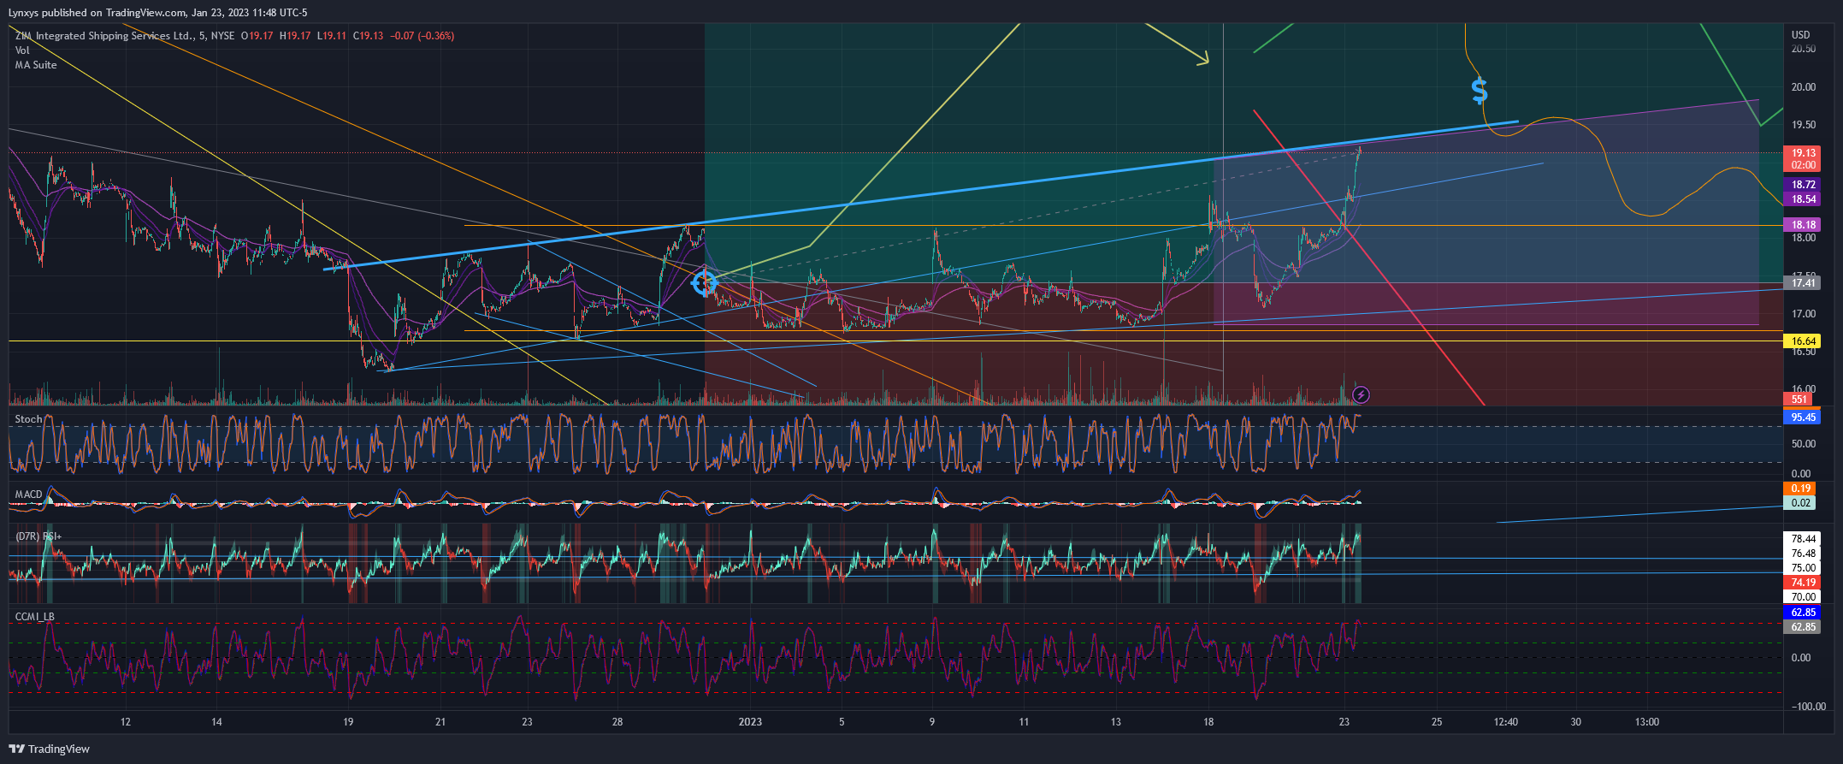1843x764 pixels.
Task: Click the purple lightning bolt icon
Action: tap(1362, 394)
